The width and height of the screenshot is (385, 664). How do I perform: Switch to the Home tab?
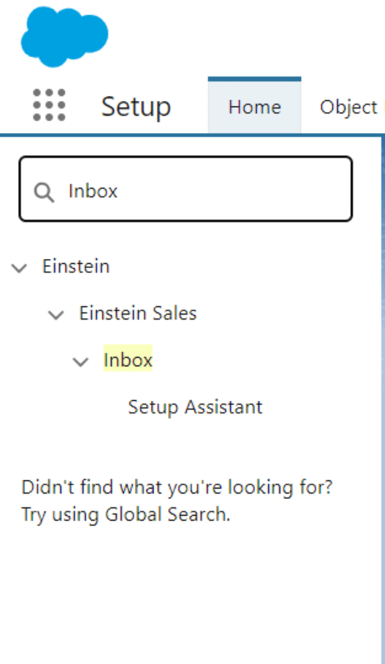click(254, 107)
